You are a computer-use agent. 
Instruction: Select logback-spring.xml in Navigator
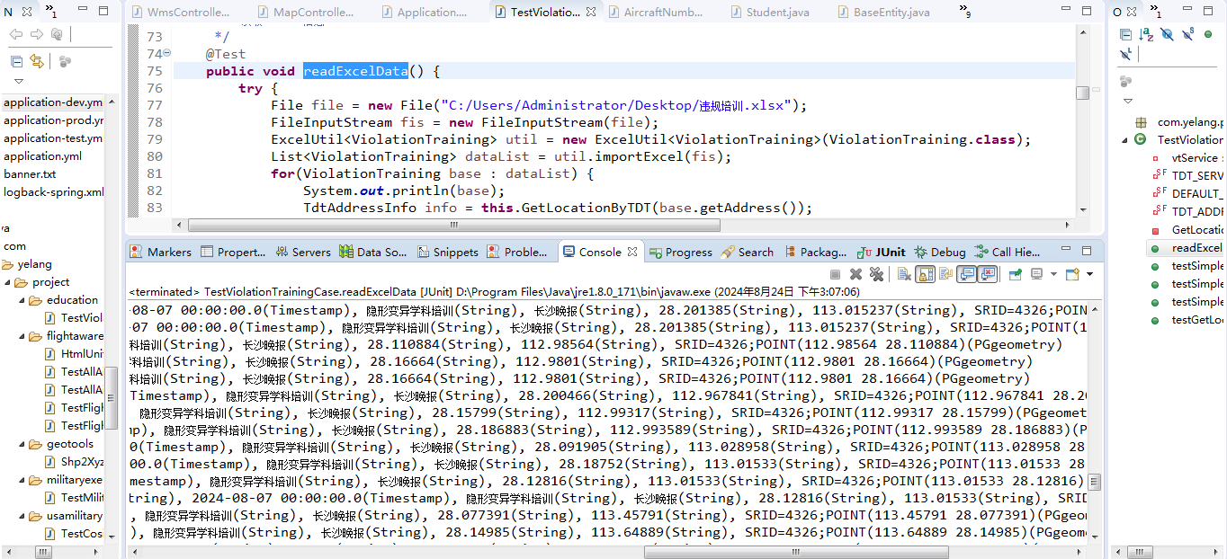(53, 192)
